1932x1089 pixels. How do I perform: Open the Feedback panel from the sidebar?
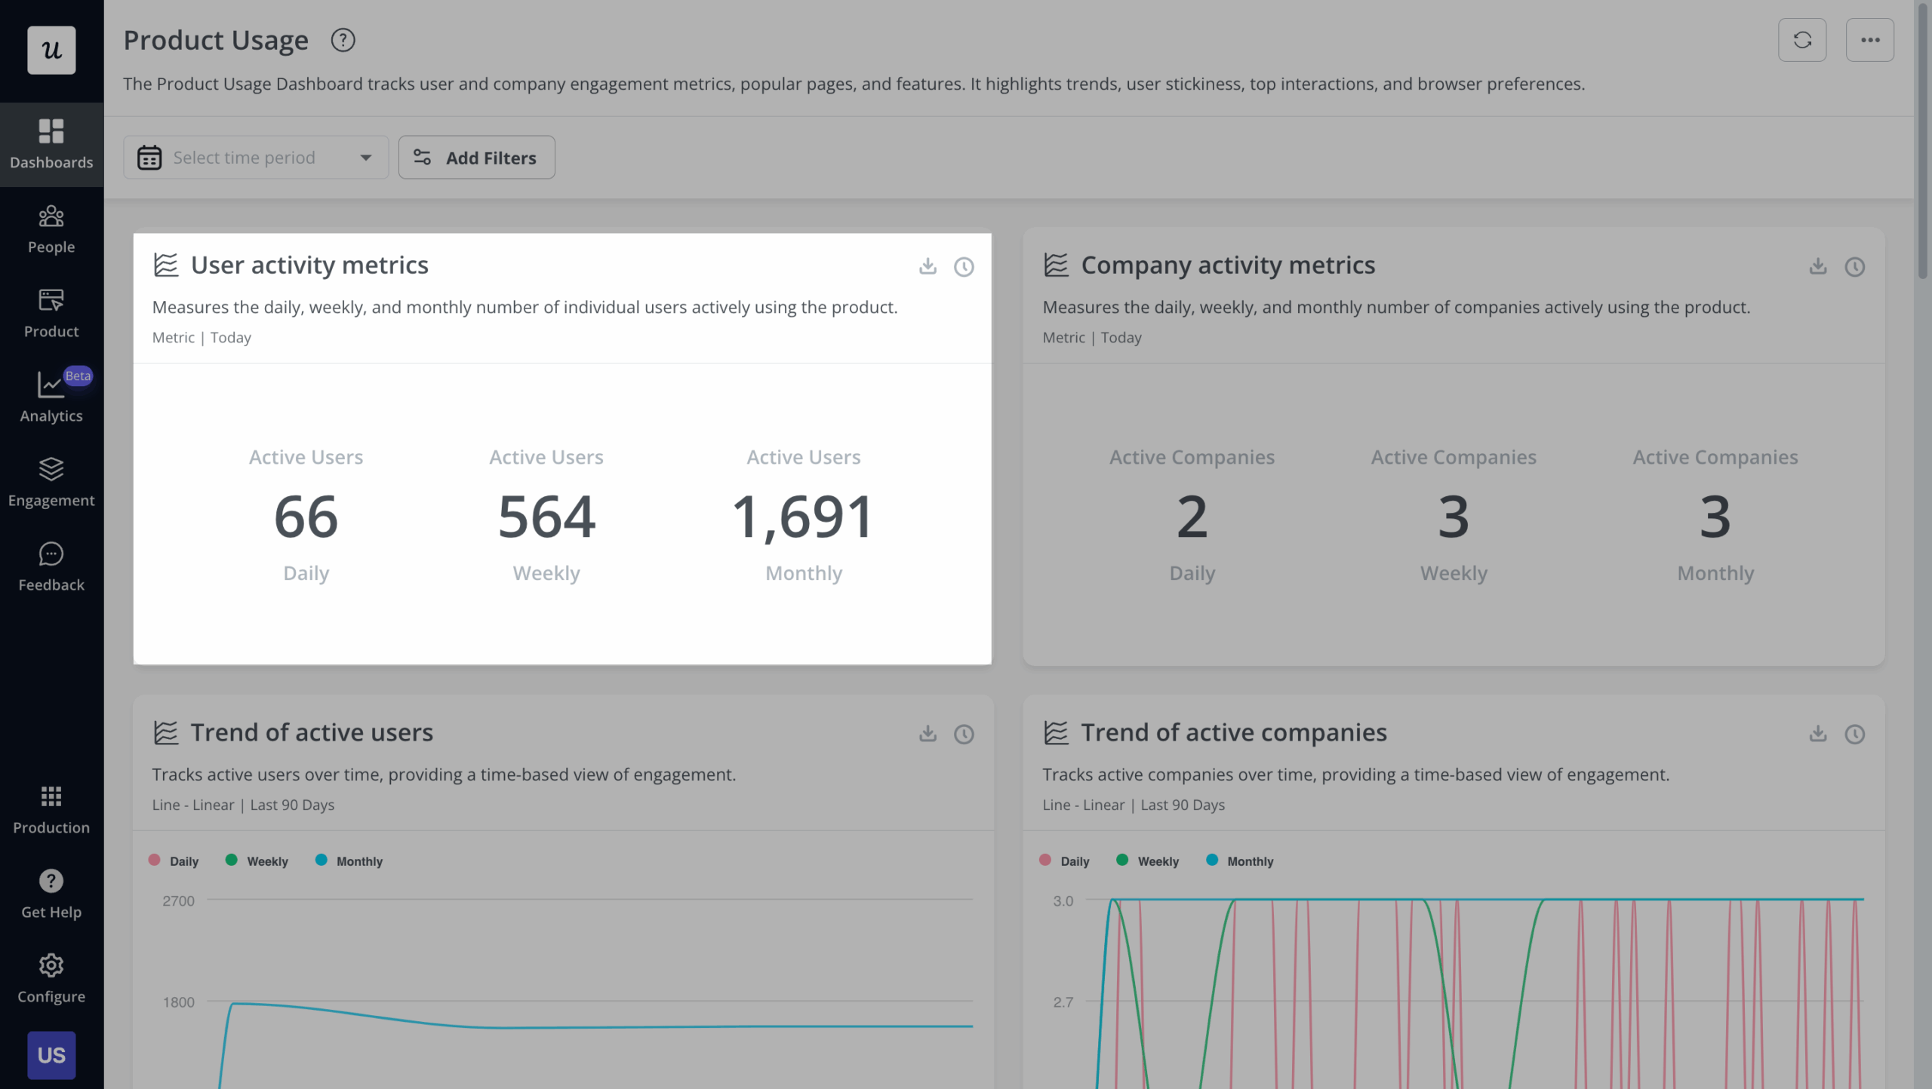51,565
